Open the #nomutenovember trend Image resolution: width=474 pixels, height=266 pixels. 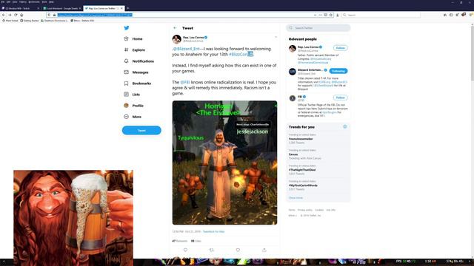click(x=301, y=139)
